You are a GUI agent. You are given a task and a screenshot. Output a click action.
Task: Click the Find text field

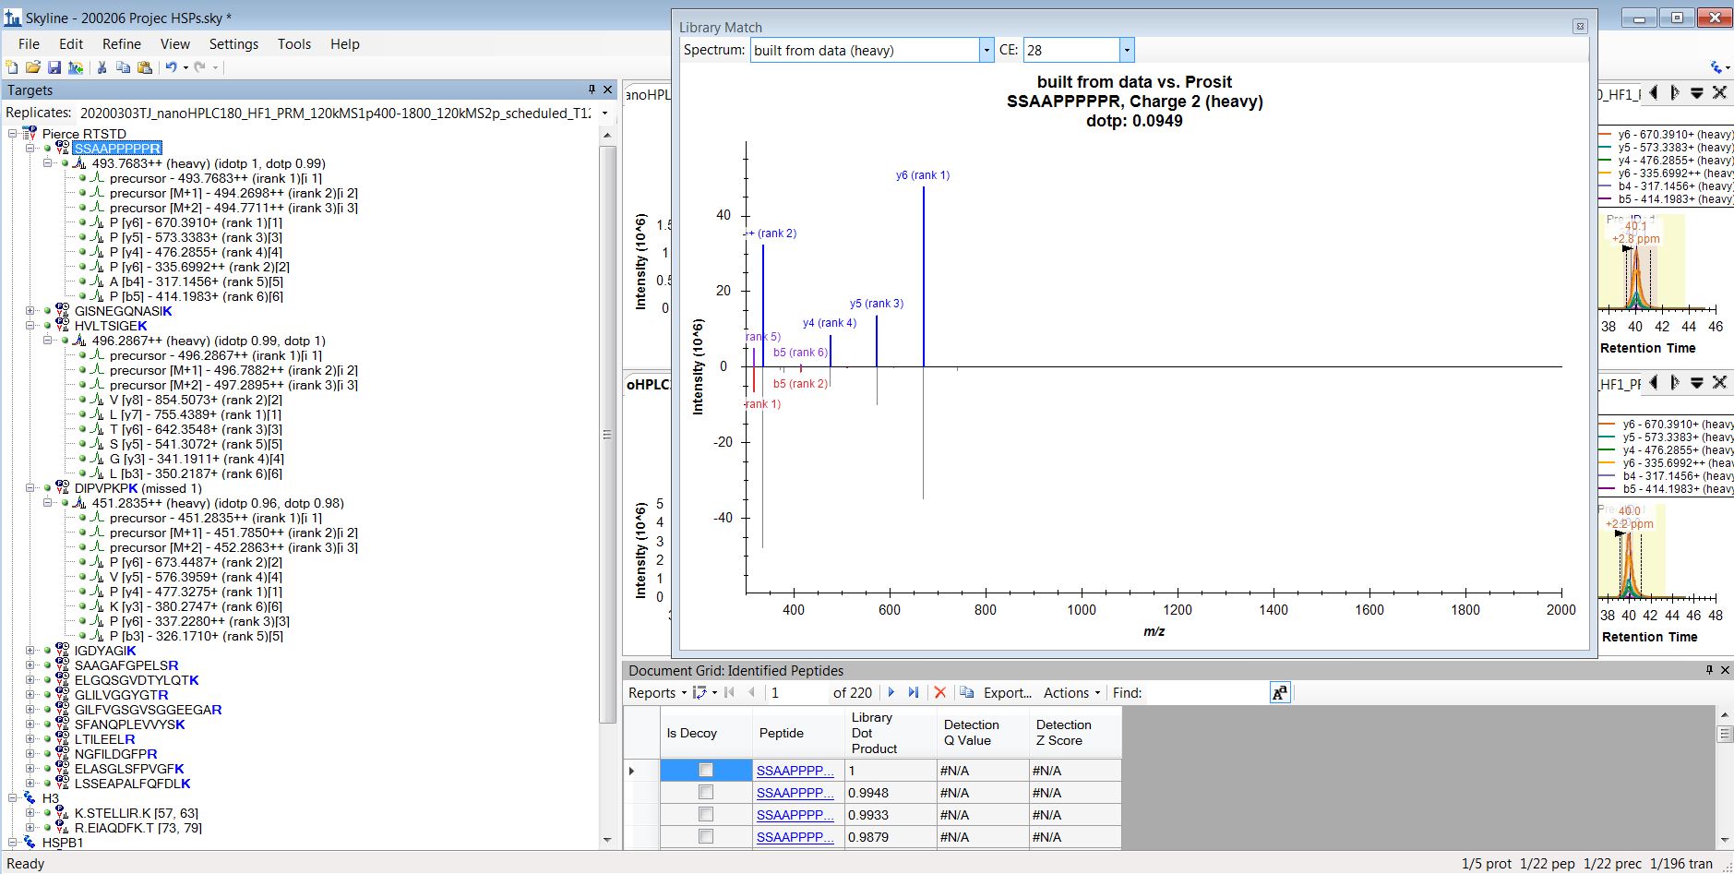click(x=1205, y=692)
